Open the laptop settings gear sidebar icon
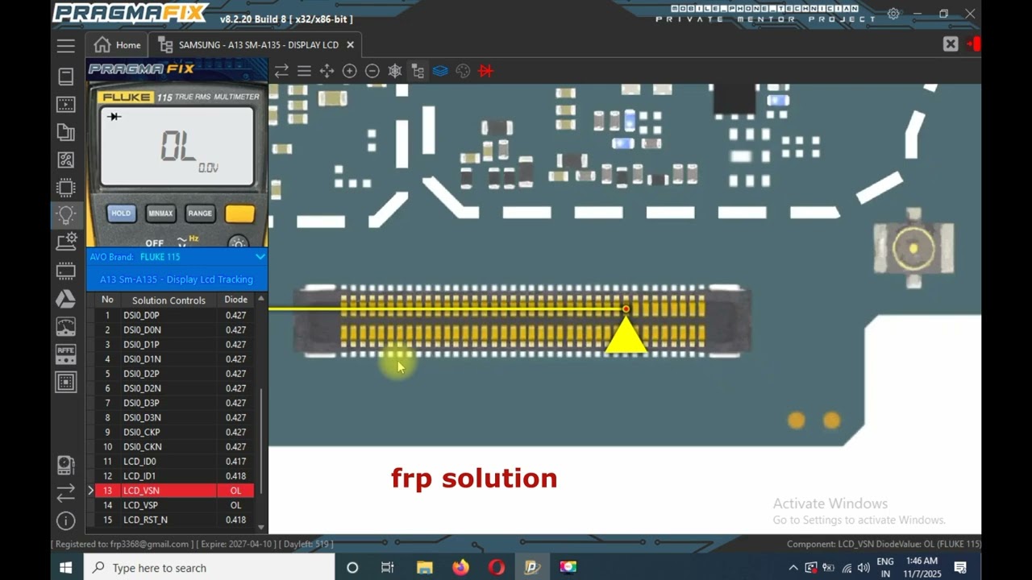This screenshot has height=580, width=1032. (66, 242)
